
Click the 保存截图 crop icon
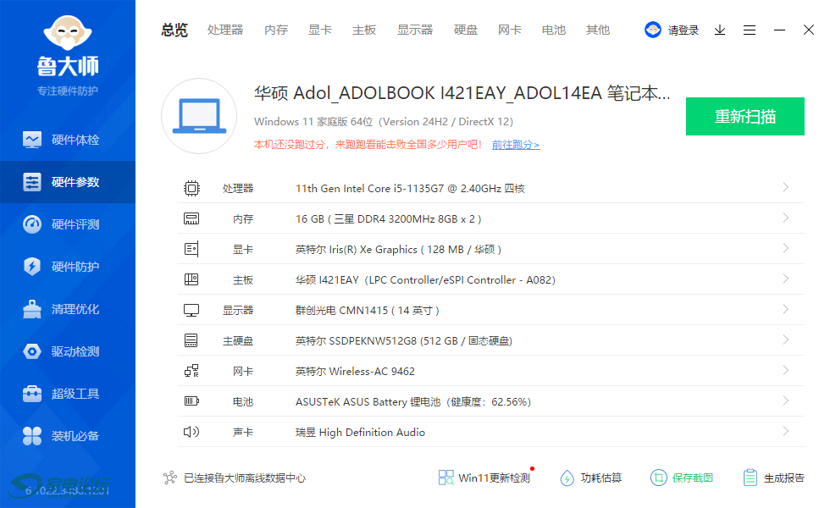(x=659, y=478)
